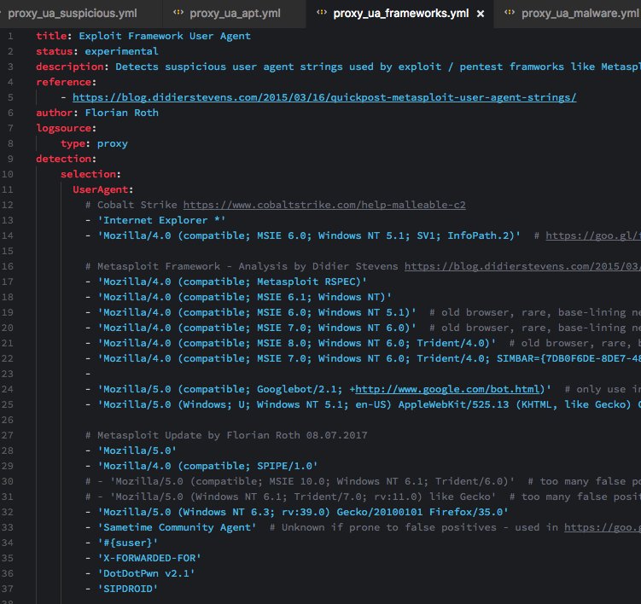Click the 'DotDotPwn v2.1' string
This screenshot has width=641, height=604.
tap(146, 573)
